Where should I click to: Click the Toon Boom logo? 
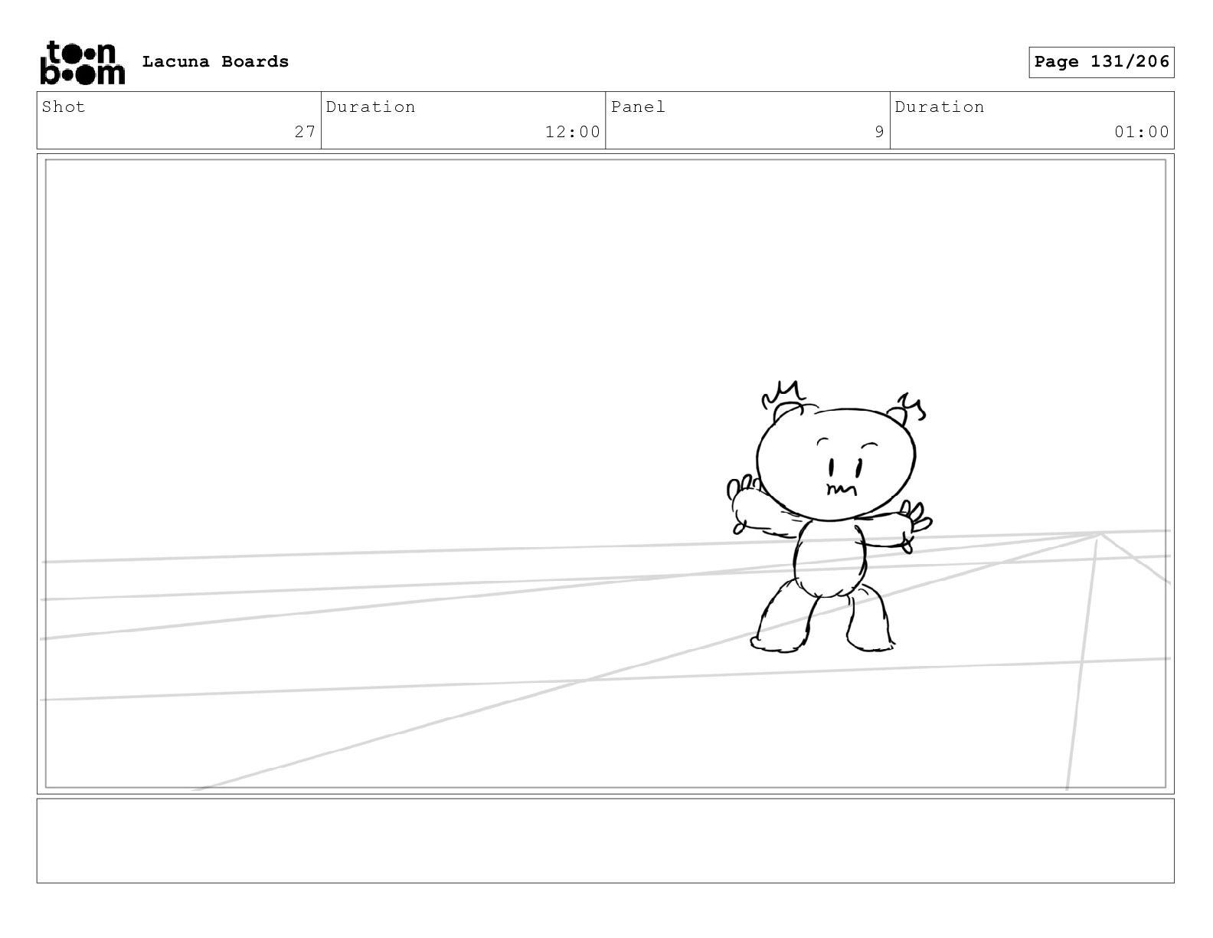point(82,62)
